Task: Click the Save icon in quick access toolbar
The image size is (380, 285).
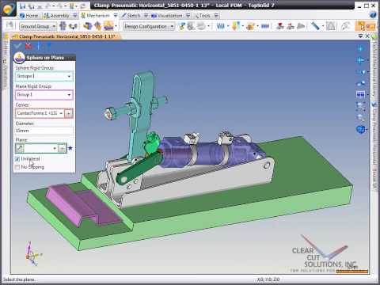Action: click(23, 6)
